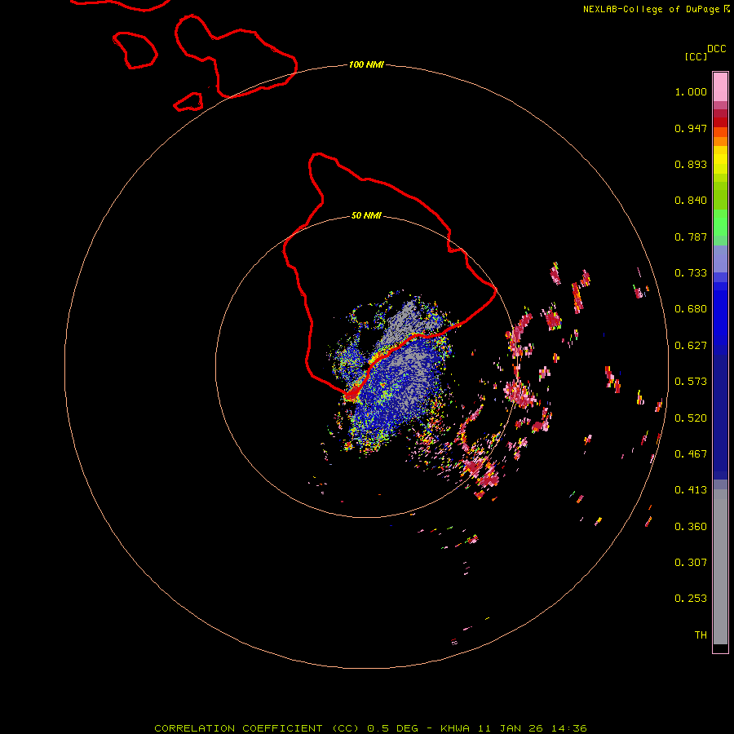Viewport: 734px width, 734px height.
Task: Click the 0.360 scale value
Action: coord(691,527)
